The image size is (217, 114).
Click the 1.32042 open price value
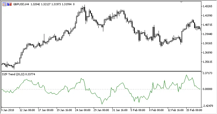(35, 4)
